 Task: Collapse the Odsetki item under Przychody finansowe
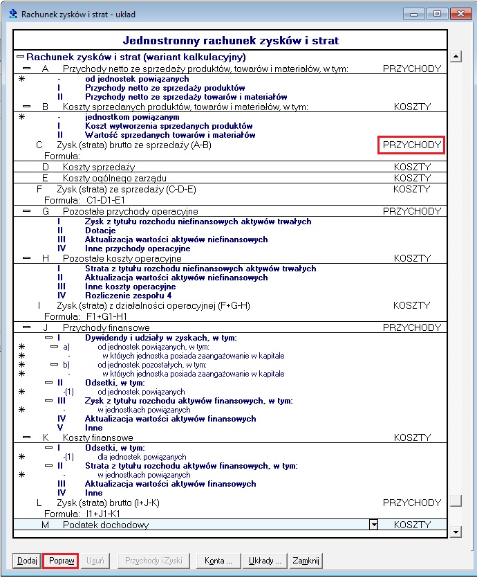tap(49, 382)
